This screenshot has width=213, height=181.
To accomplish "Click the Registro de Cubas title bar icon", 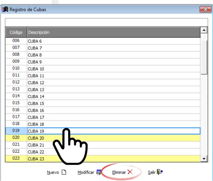I will click(x=5, y=10).
